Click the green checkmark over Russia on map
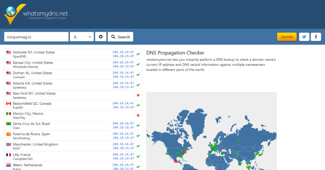325x170 pixels. pos(239,140)
